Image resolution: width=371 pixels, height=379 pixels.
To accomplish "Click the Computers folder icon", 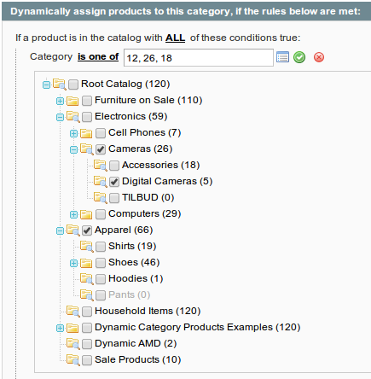I will [86, 214].
